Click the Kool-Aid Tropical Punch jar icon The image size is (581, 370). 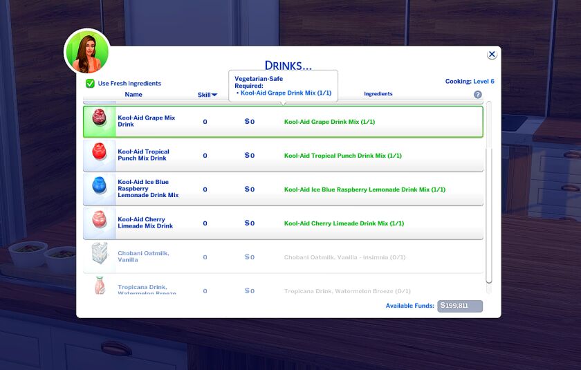point(99,151)
